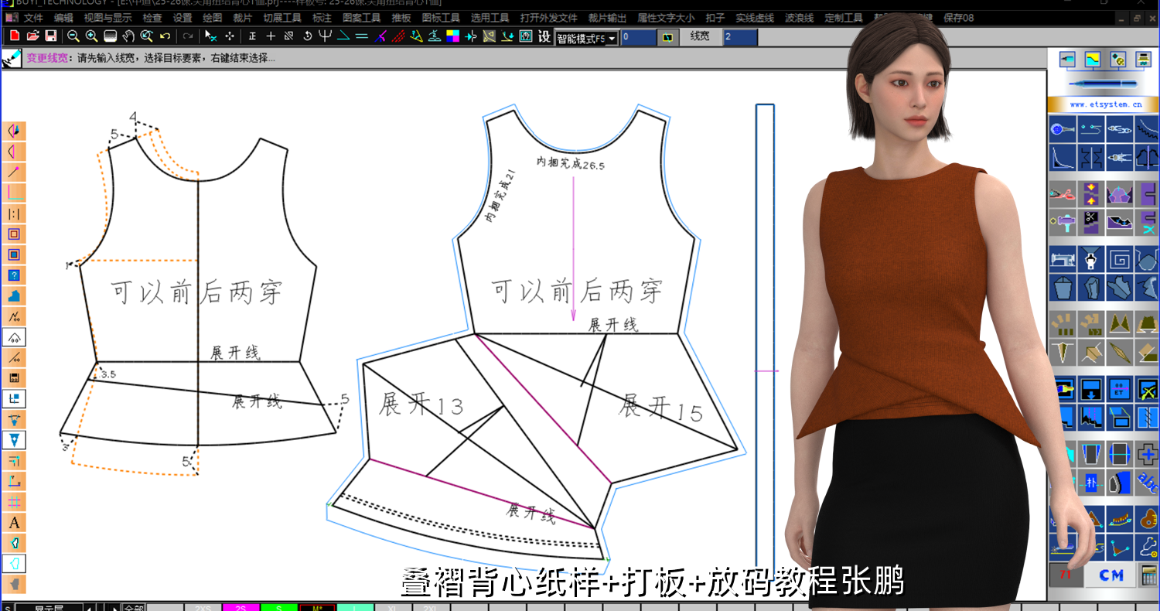Image resolution: width=1160 pixels, height=611 pixels.
Task: Open the 切展工具 menu
Action: click(x=282, y=18)
